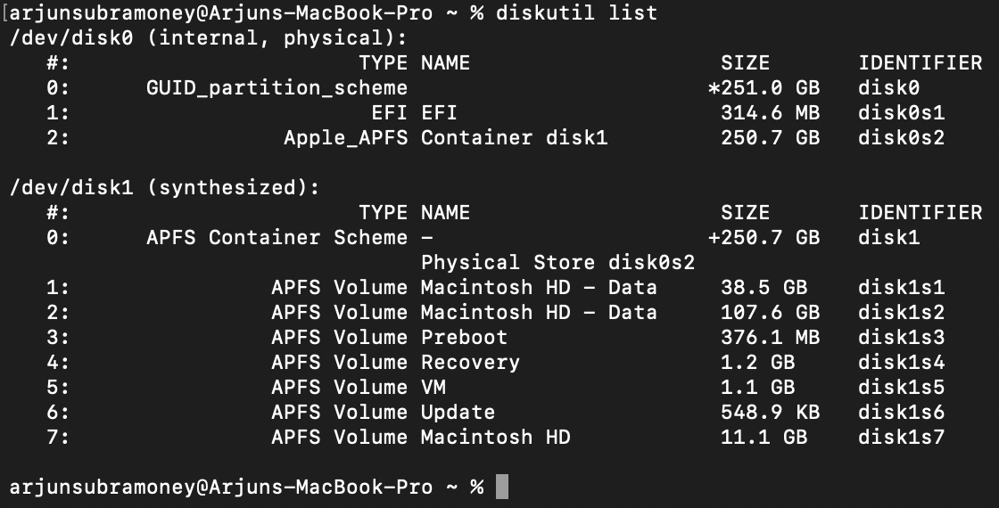The image size is (999, 508).
Task: Click the VM volume name
Action: tap(433, 388)
